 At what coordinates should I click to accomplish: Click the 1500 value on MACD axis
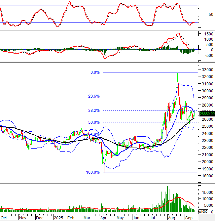(209, 34)
